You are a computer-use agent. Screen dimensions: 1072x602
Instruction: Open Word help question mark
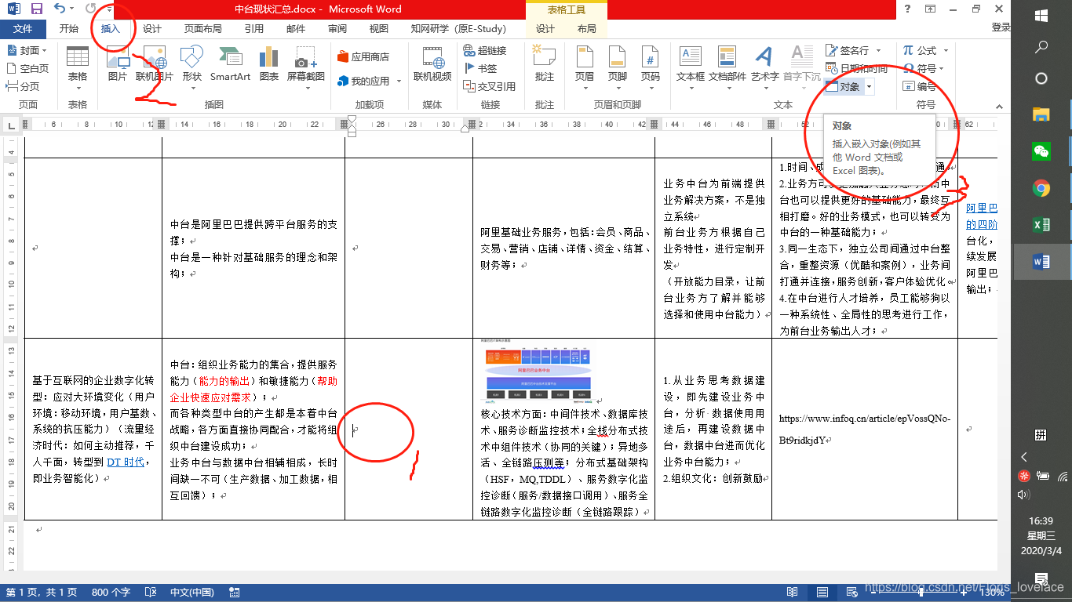click(908, 9)
